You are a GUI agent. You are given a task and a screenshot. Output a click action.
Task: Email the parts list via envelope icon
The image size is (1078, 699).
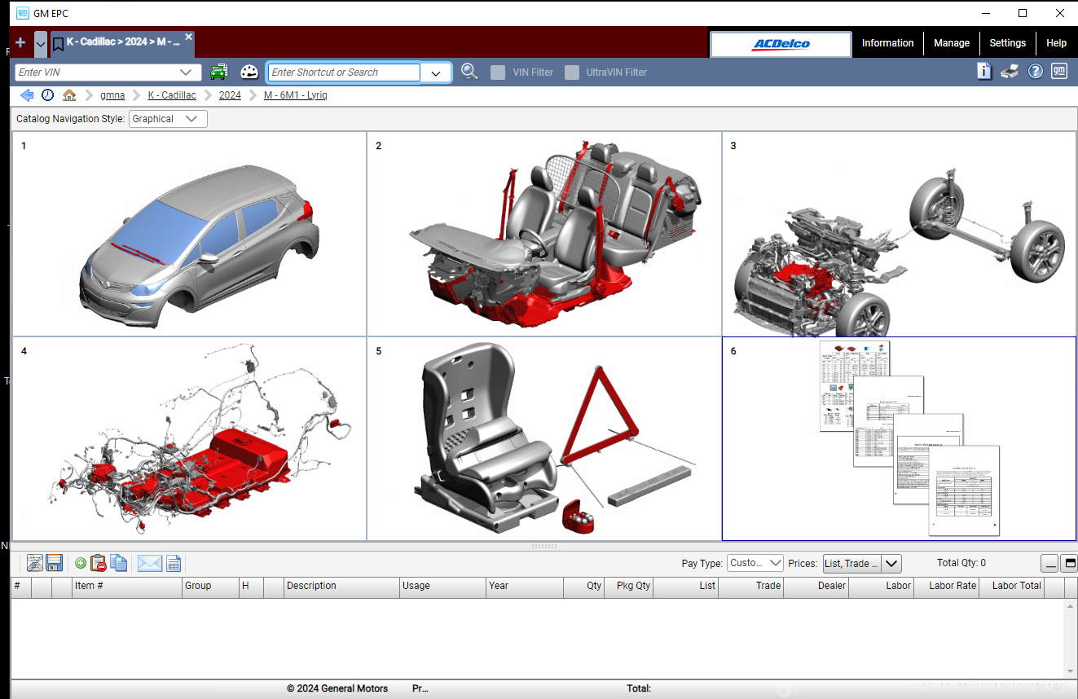[x=150, y=563]
